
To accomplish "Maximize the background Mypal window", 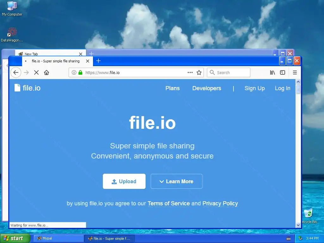I will click(x=283, y=53).
